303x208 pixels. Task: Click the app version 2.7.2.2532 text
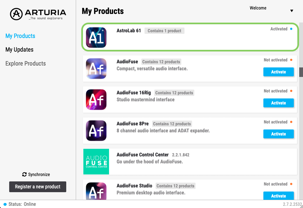pyautogui.click(x=292, y=204)
